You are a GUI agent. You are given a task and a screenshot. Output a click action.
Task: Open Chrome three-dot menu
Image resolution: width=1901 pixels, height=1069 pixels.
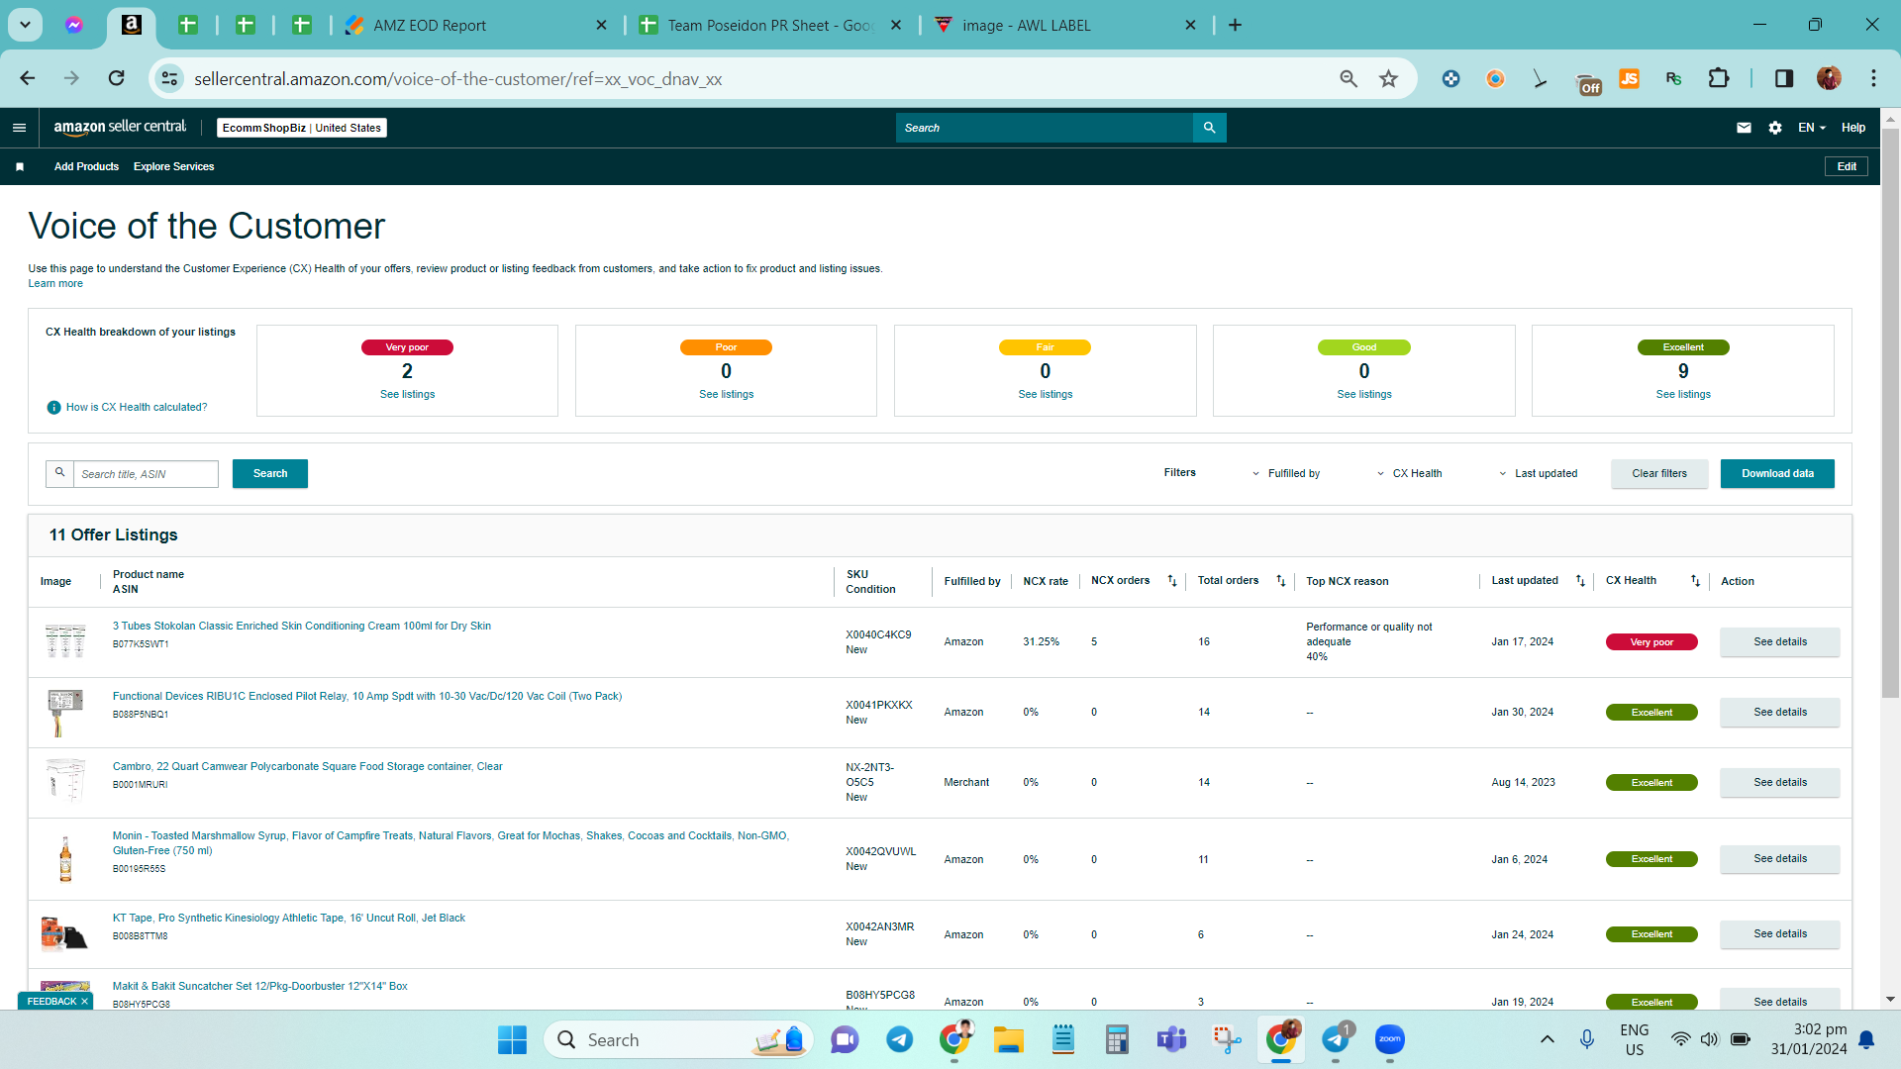(x=1873, y=78)
